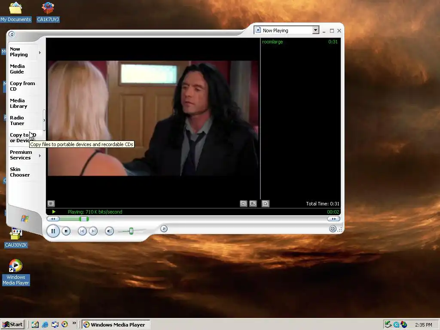Click the blue Q tray icon

tap(396, 325)
